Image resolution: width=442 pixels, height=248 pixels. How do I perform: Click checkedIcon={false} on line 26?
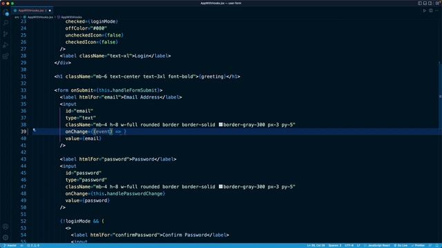click(x=92, y=42)
